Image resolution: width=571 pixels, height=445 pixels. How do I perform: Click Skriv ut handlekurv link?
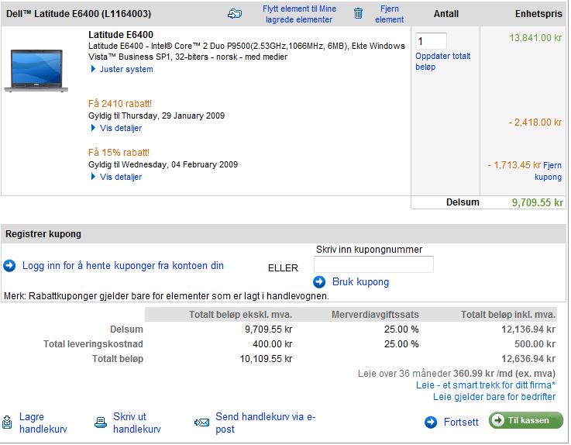pyautogui.click(x=137, y=423)
